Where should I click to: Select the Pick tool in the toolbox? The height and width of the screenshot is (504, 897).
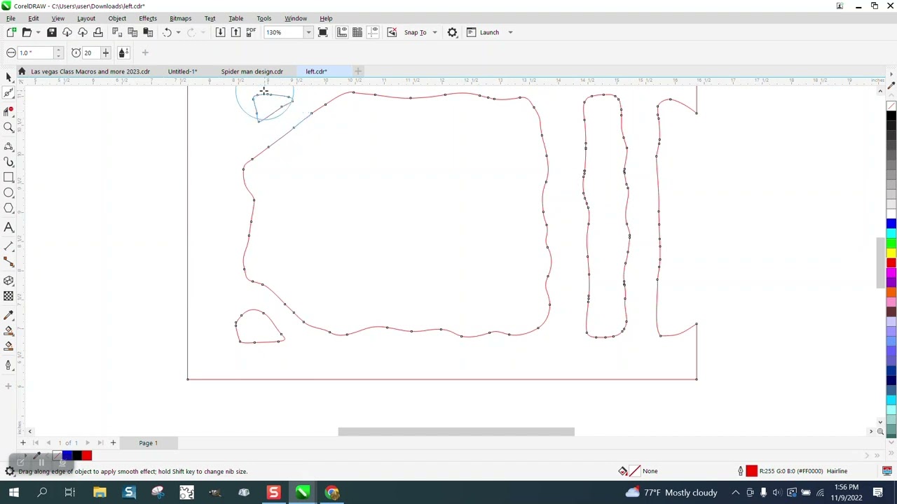click(8, 77)
